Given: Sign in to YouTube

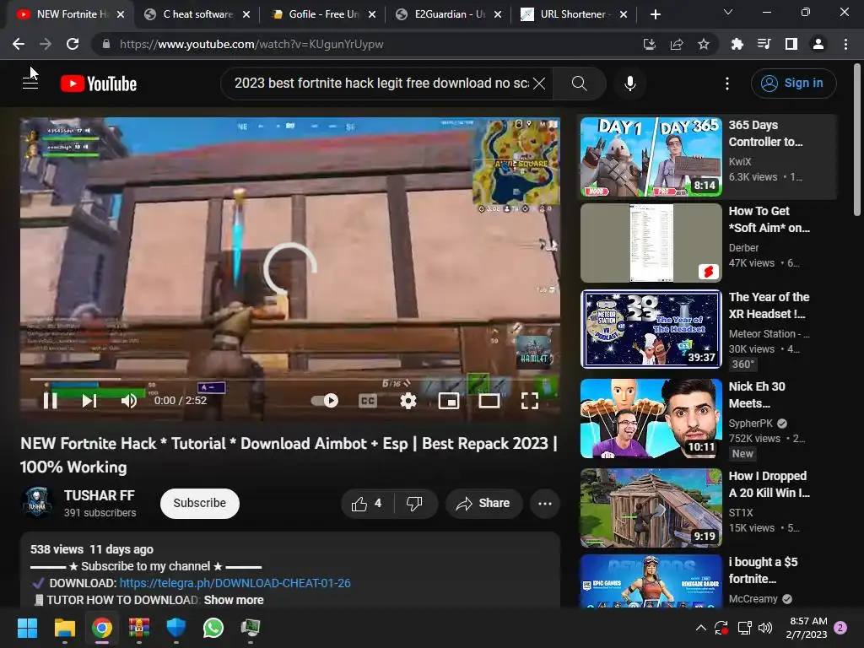Looking at the screenshot, I should pyautogui.click(x=793, y=84).
